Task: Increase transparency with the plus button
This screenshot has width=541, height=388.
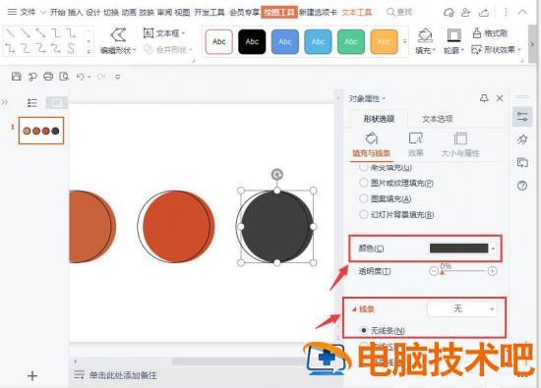Action: point(493,271)
